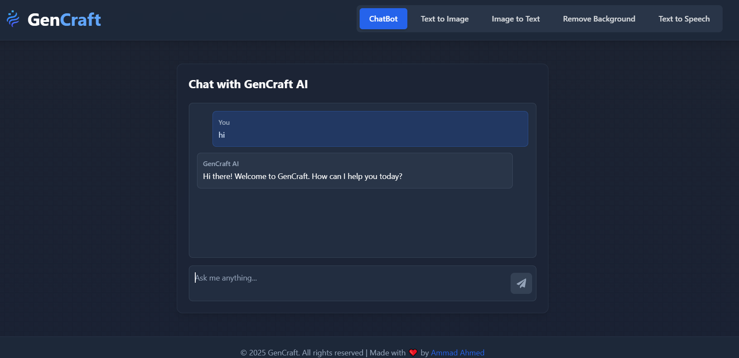The width and height of the screenshot is (739, 358).
Task: Click the GenCraft AI sender label
Action: [x=221, y=164]
